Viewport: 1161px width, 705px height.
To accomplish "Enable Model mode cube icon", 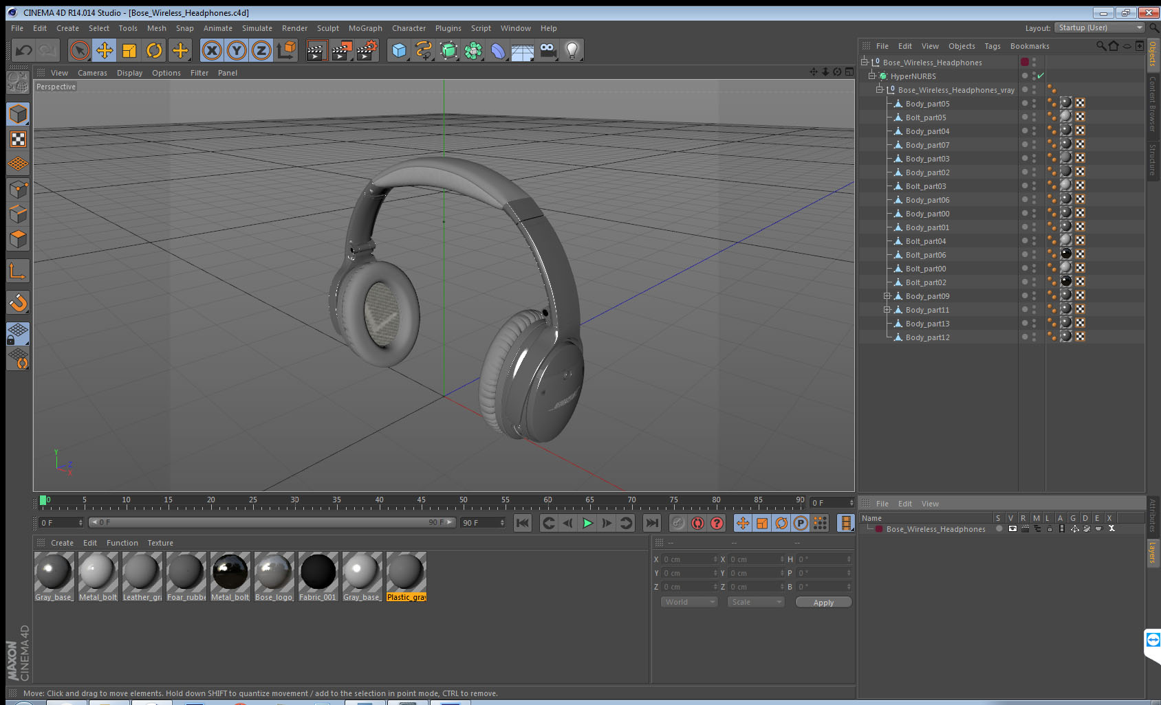I will pyautogui.click(x=18, y=114).
